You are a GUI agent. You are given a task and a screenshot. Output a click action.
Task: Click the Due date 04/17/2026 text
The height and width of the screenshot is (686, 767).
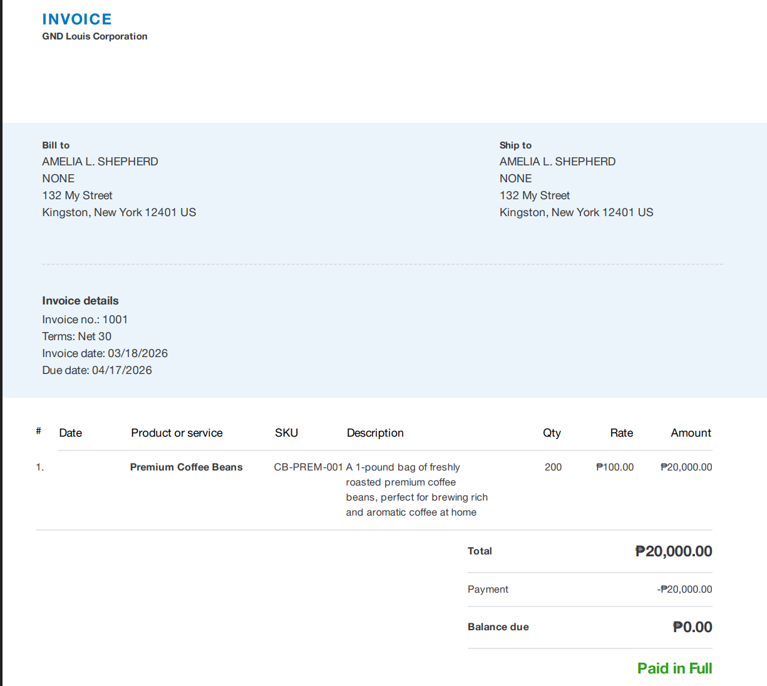point(96,370)
